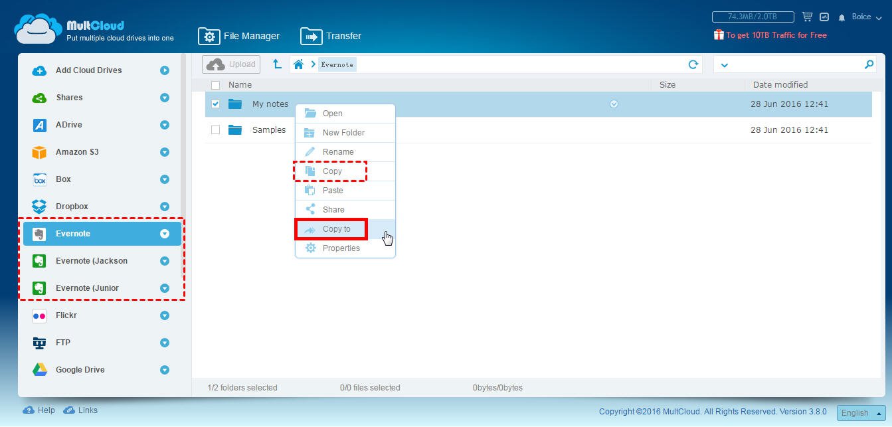Click the Samples folder icon

tap(235, 129)
